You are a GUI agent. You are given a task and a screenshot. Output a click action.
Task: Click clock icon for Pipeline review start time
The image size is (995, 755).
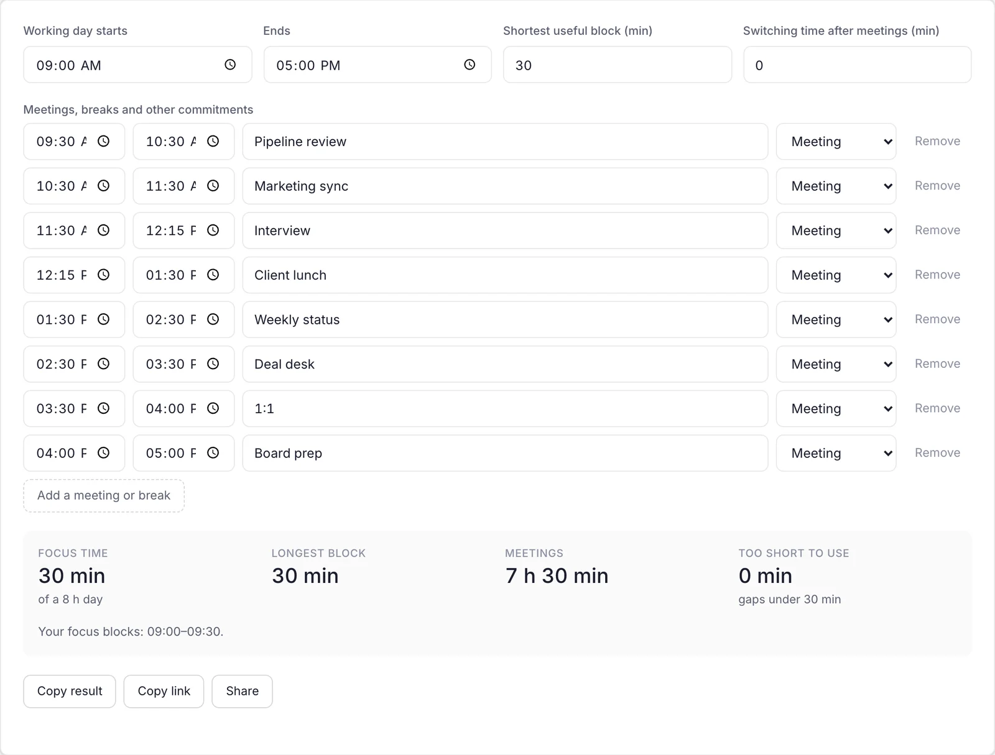pos(104,141)
